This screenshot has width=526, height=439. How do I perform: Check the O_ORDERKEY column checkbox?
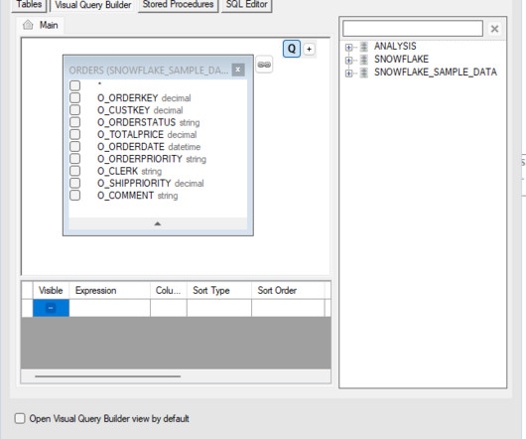point(74,97)
